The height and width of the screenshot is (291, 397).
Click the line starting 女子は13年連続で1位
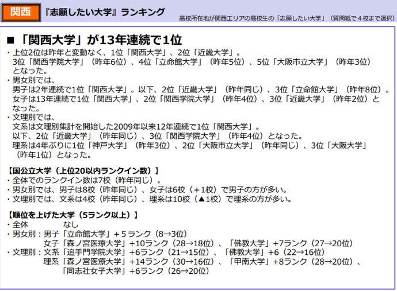pyautogui.click(x=196, y=99)
